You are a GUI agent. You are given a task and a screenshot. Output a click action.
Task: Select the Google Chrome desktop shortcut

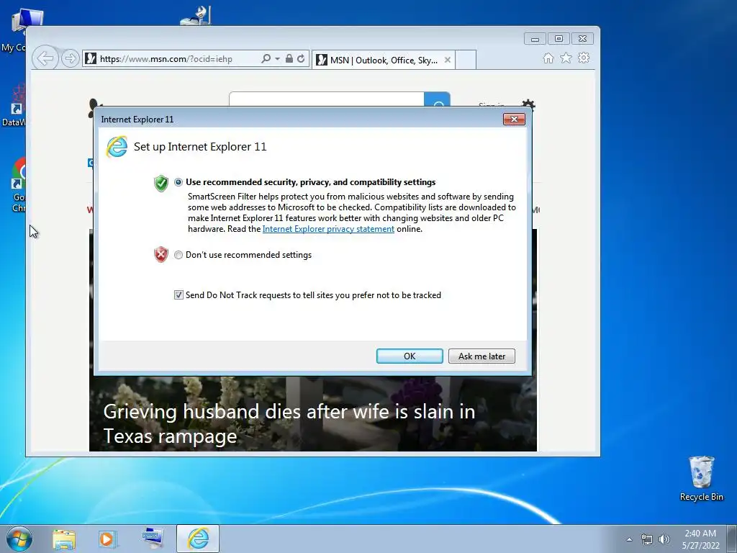(18, 185)
